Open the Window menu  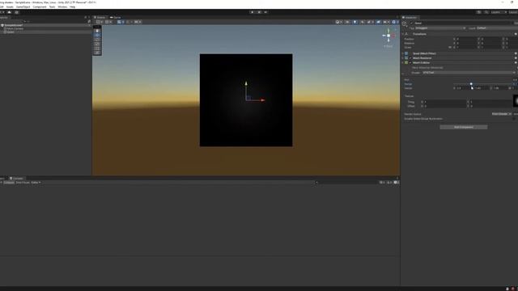point(62,6)
